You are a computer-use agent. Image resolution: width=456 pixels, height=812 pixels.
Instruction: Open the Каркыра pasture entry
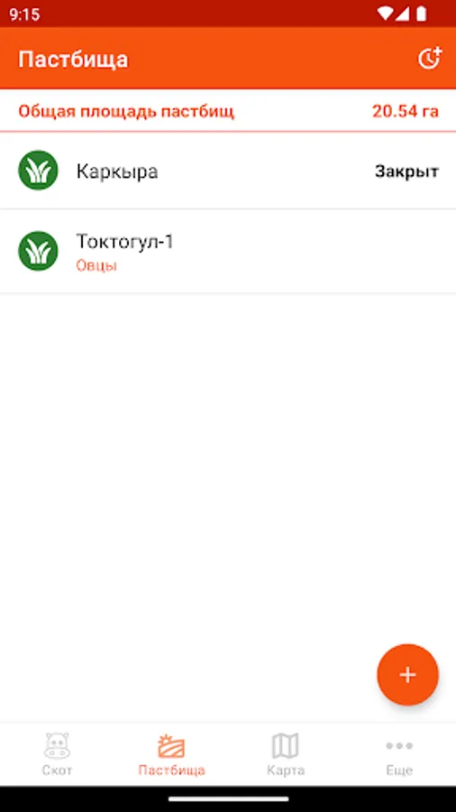coord(228,171)
